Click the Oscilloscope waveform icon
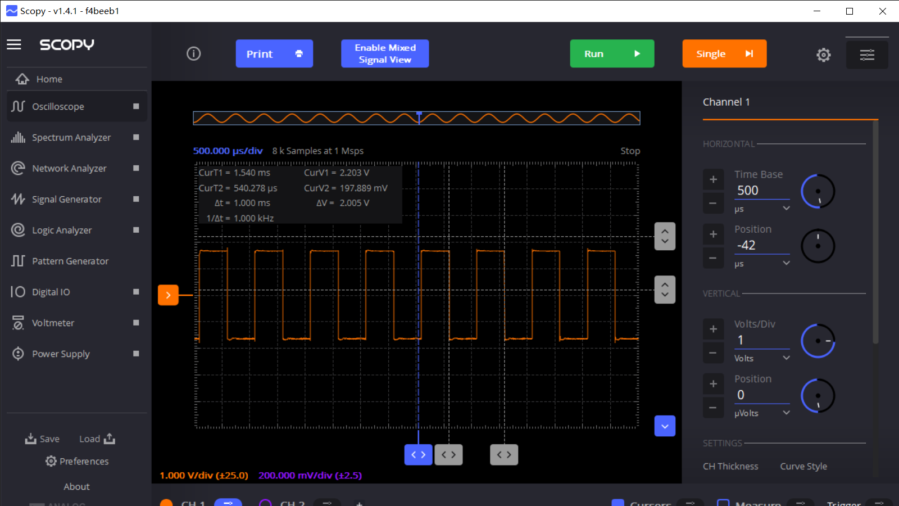Screen dimensions: 899x506 pos(18,106)
